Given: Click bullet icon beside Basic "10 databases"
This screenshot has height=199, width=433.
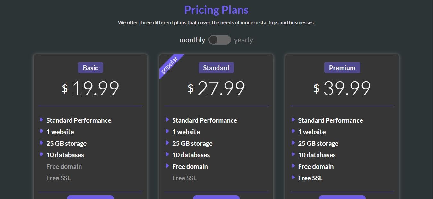Looking at the screenshot, I should (x=42, y=154).
